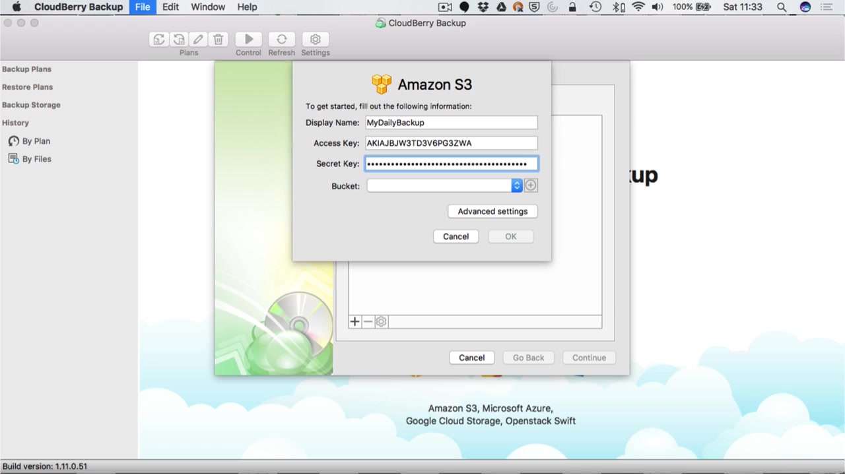Click the Sat 11:33 clock
The height and width of the screenshot is (475, 845).
(x=743, y=7)
